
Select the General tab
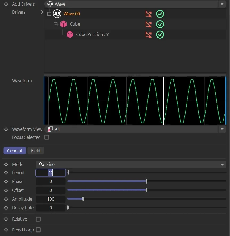15,151
